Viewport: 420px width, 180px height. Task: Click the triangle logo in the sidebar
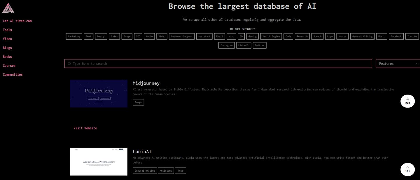coord(8,8)
